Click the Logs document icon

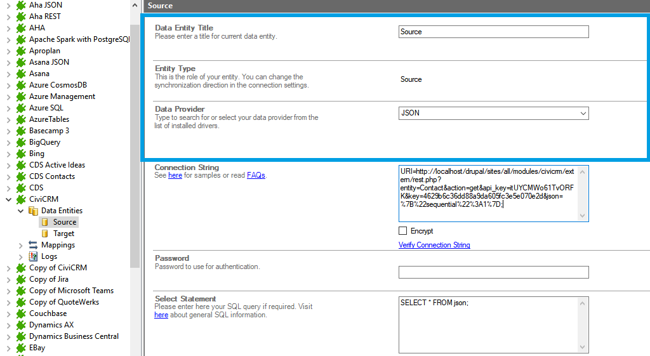[33, 256]
